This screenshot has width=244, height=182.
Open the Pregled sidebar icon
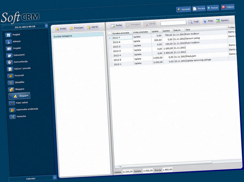[x=8, y=35]
